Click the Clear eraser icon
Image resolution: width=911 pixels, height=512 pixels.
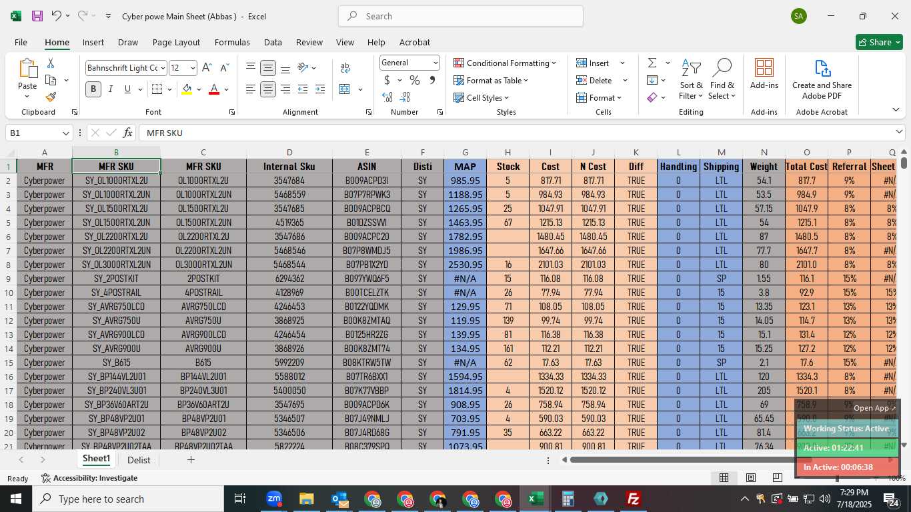click(652, 97)
